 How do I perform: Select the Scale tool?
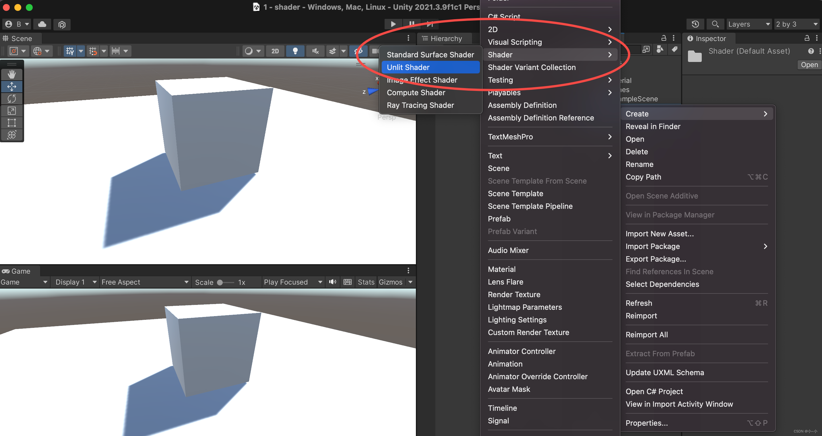12,111
